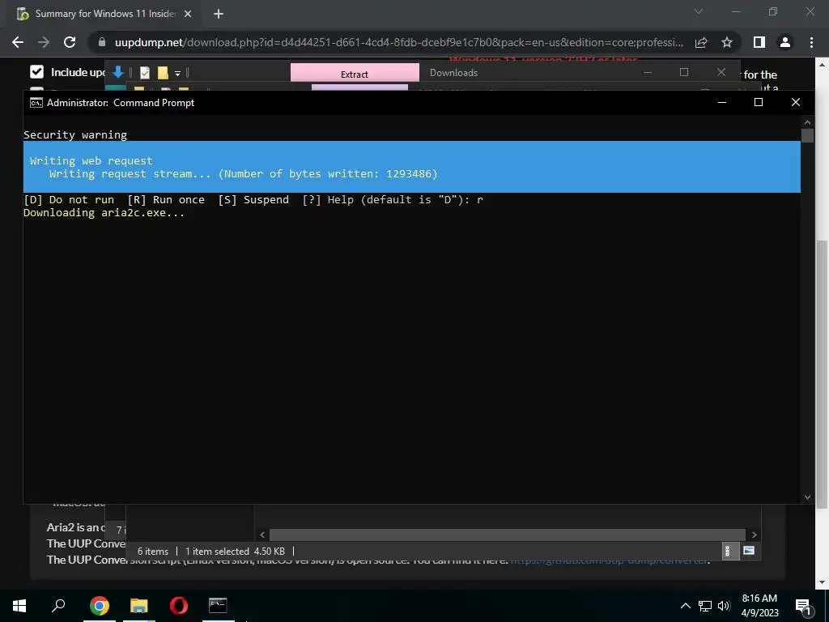829x622 pixels.
Task: Launch Opera from the taskbar
Action: tap(179, 606)
